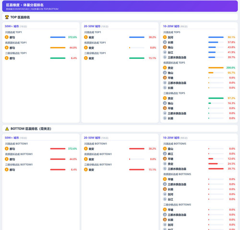Click orange progress bar for 贵定 200.0%
The height and width of the screenshot is (230, 240).
click(216, 68)
